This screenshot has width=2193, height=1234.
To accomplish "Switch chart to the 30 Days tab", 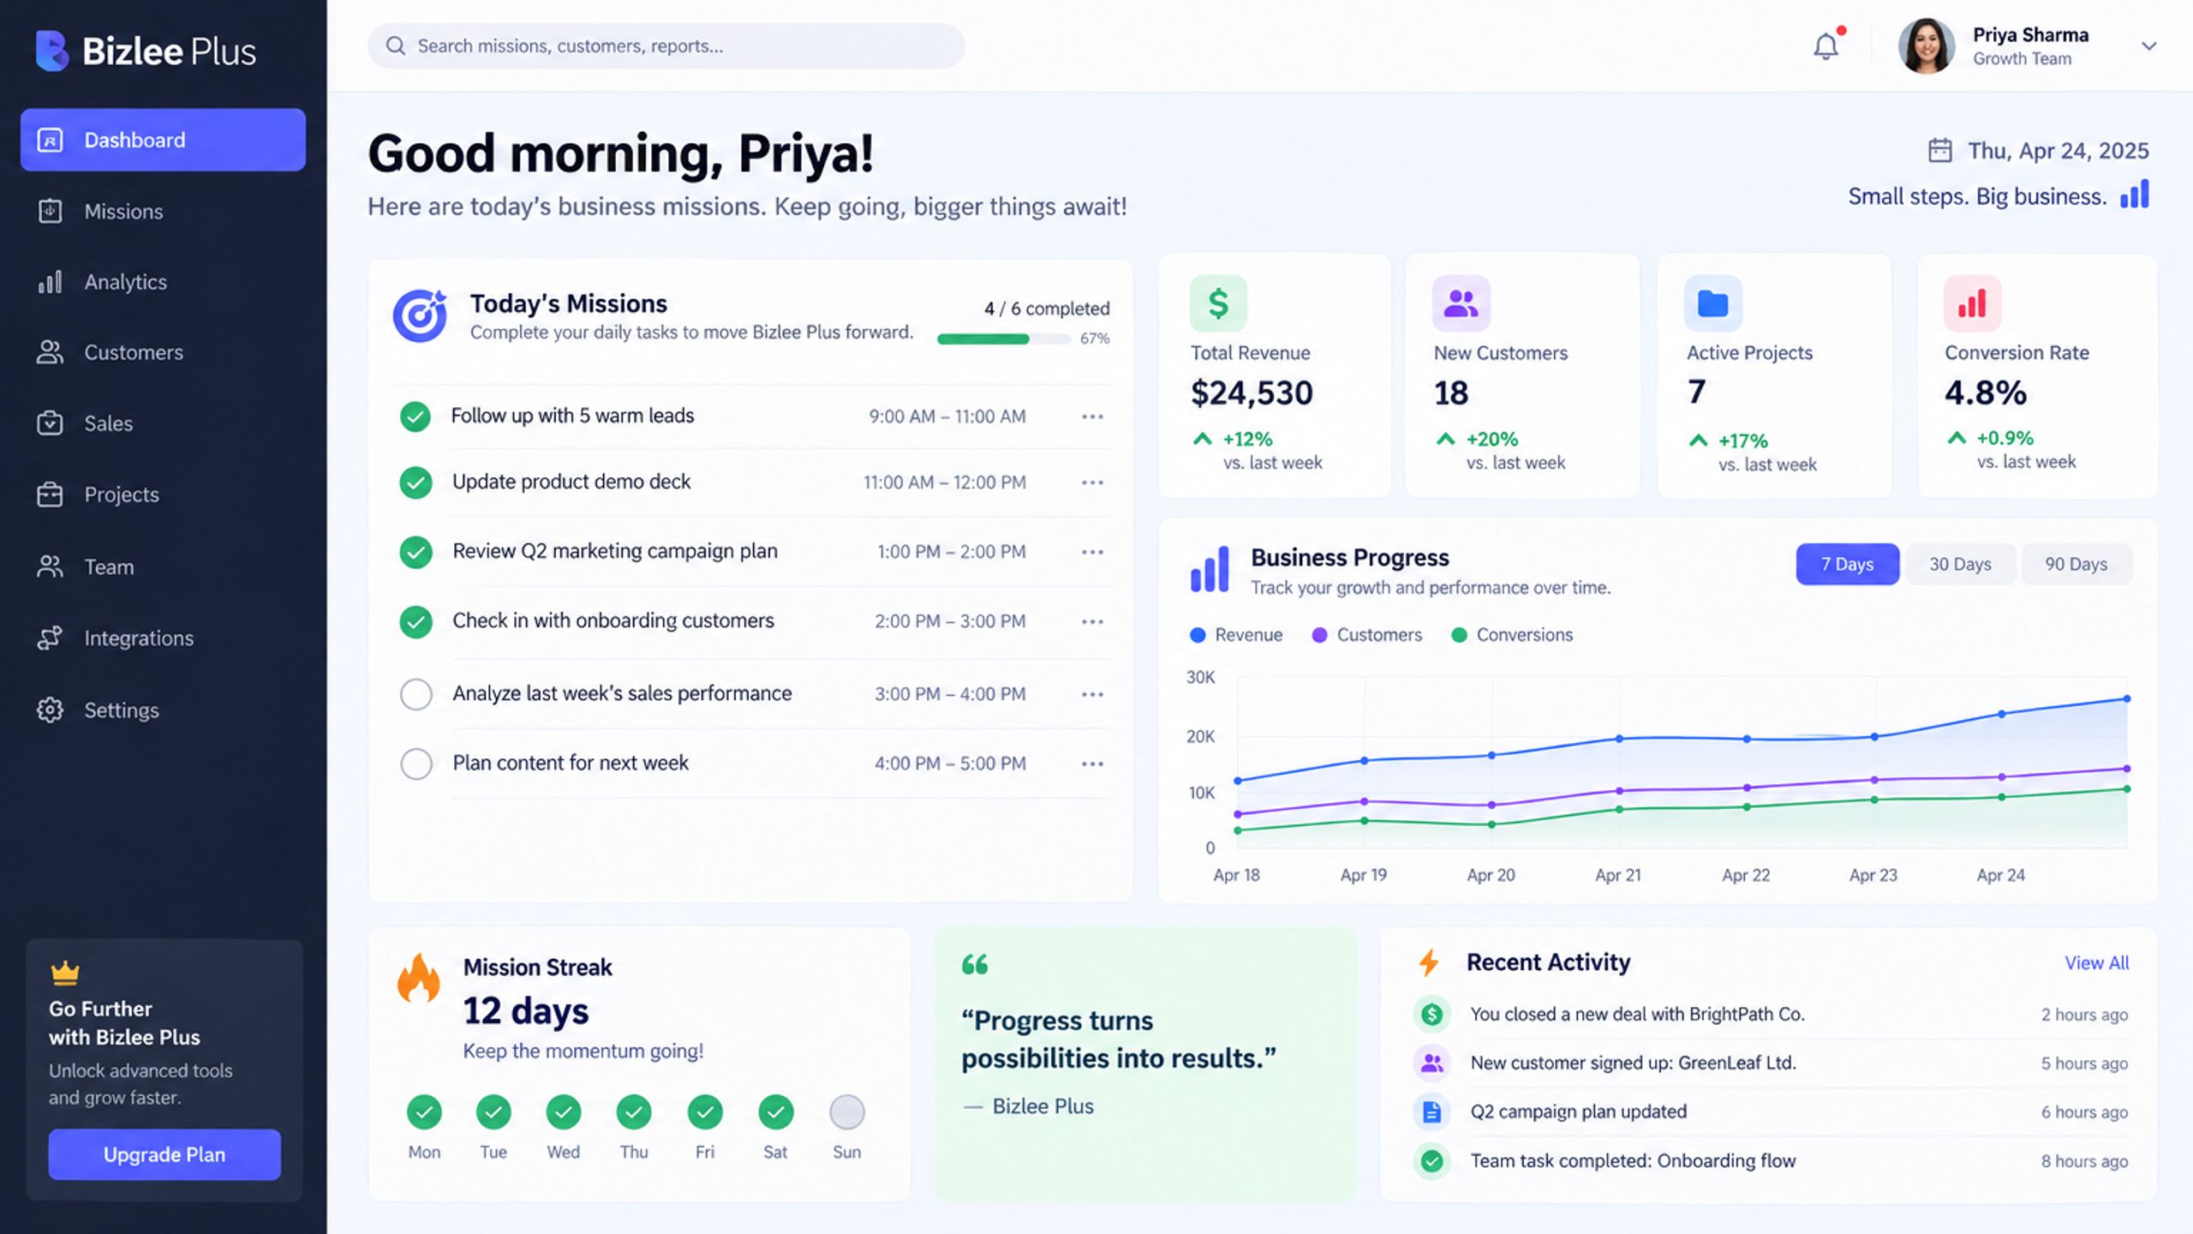I will tap(1960, 564).
